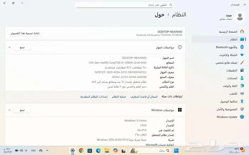Select the Windows 1000.26100.197.0 experience pack text
The height and width of the screenshot is (155, 249).
122,140
